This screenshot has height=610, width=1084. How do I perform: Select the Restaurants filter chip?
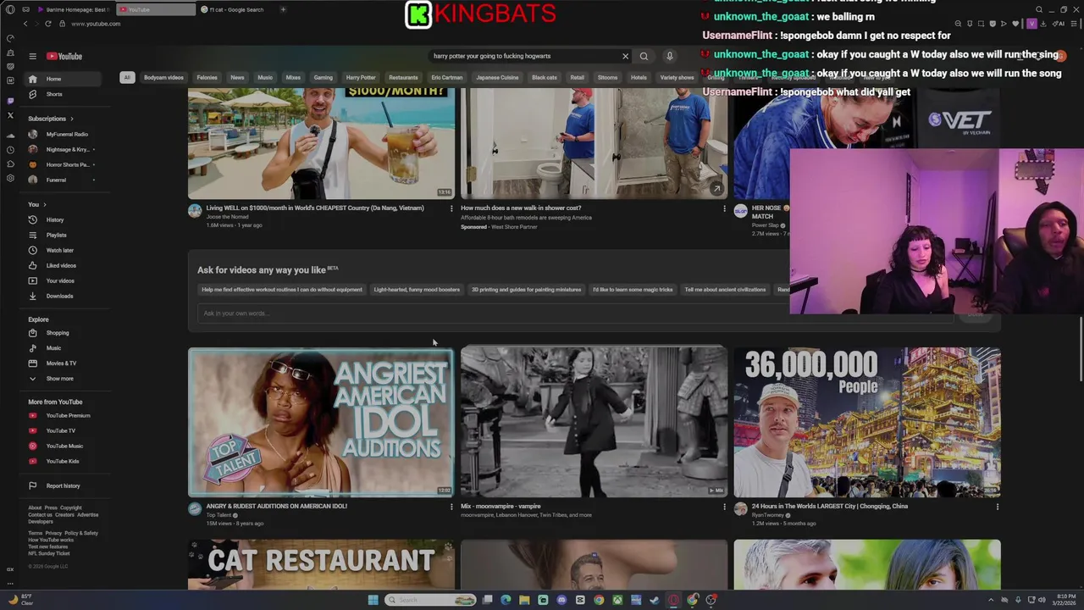403,77
